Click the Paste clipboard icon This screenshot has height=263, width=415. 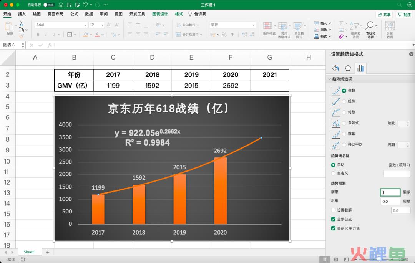click(9, 26)
